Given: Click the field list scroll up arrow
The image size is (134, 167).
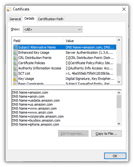Looking at the screenshot, I should coord(119,40).
